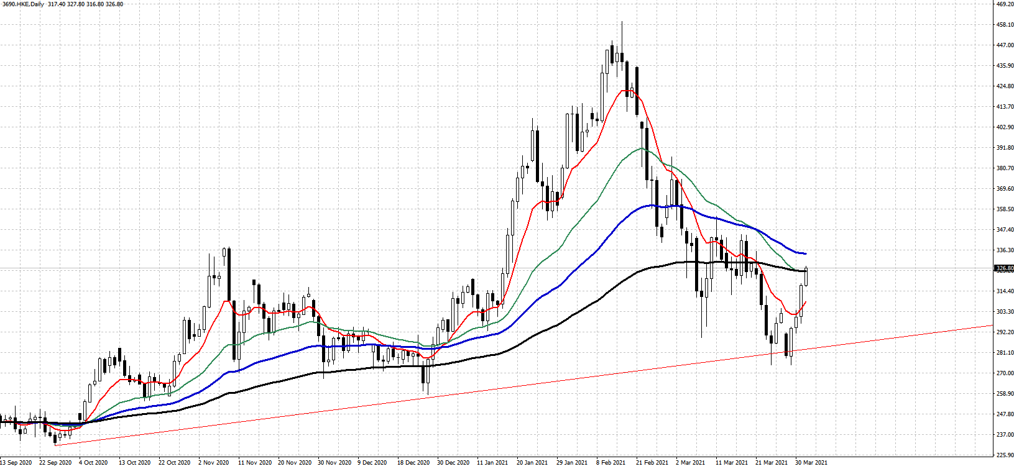The width and height of the screenshot is (1014, 469).
Task: Click the 13 Sep 2020 date label
Action: tap(16, 463)
